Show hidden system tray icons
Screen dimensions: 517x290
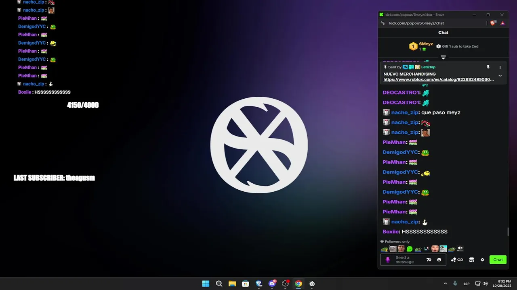(445, 284)
